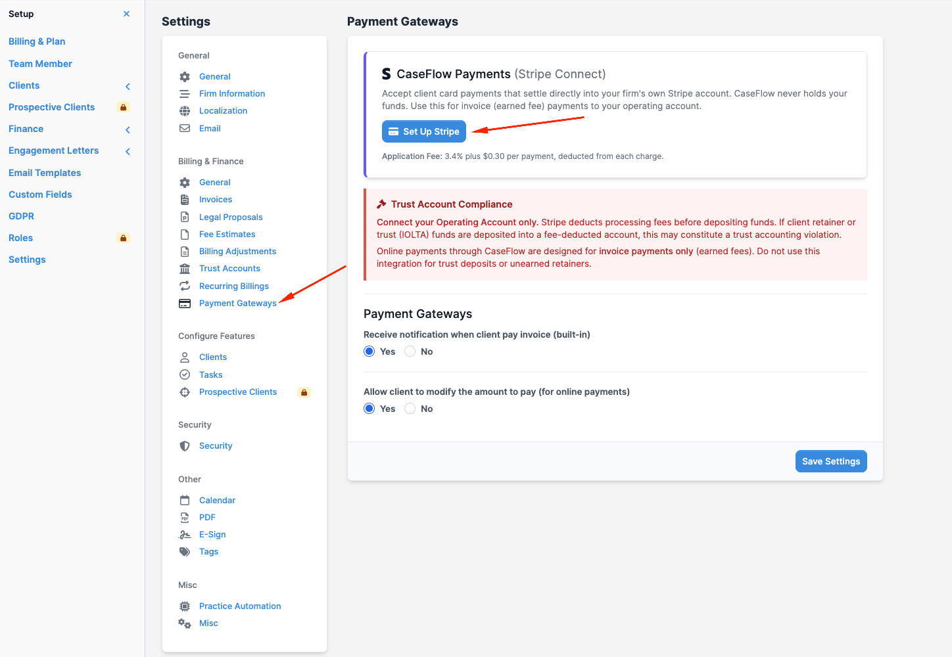Viewport: 952px width, 657px height.
Task: Click the Payment Gateways card icon
Action: point(185,304)
